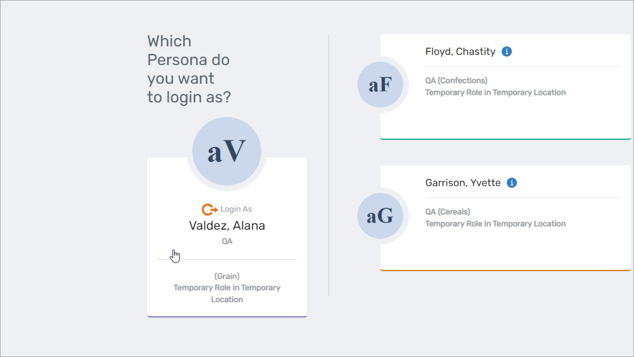Click QA (Confections) role text
Viewport: 634px width, 357px height.
pos(456,80)
